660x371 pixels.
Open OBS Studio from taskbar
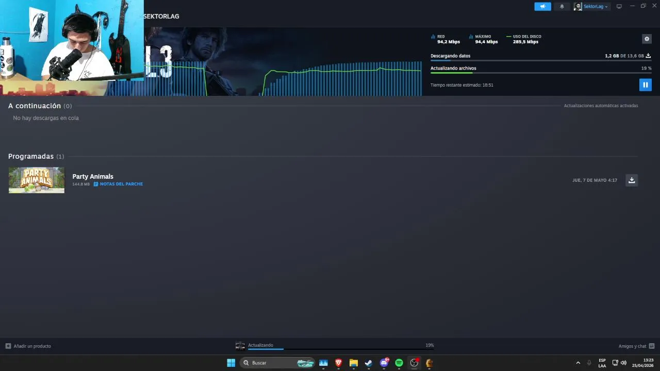[414, 363]
